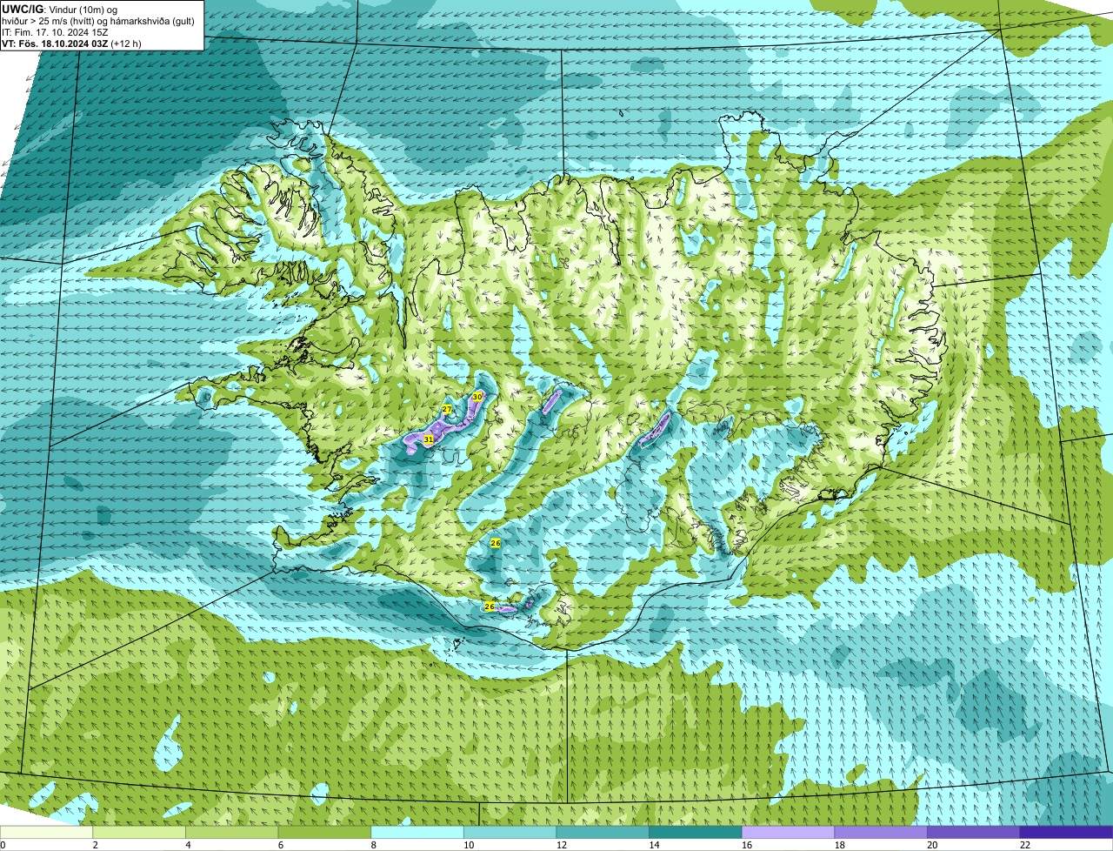Screen dimensions: 1113x851
Task: Click the 16 tick label on the wind scale
Action: tap(747, 844)
